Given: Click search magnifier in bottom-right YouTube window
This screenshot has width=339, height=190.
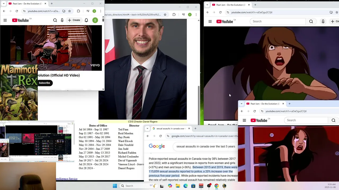Looking at the screenshot, I should tap(333, 120).
